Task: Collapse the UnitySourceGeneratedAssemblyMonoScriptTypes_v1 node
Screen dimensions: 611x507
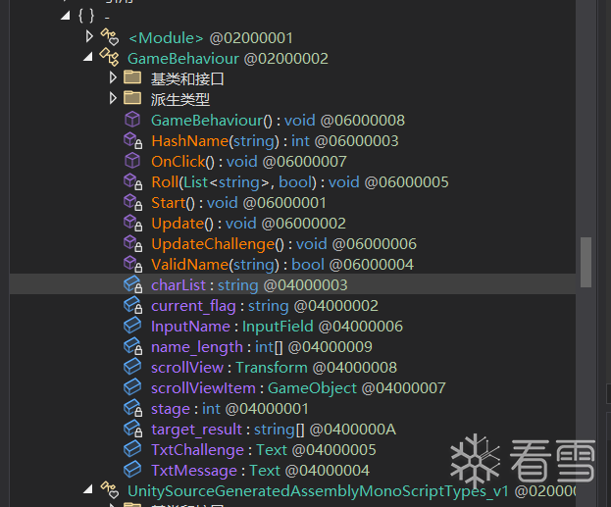Action: pos(88,489)
